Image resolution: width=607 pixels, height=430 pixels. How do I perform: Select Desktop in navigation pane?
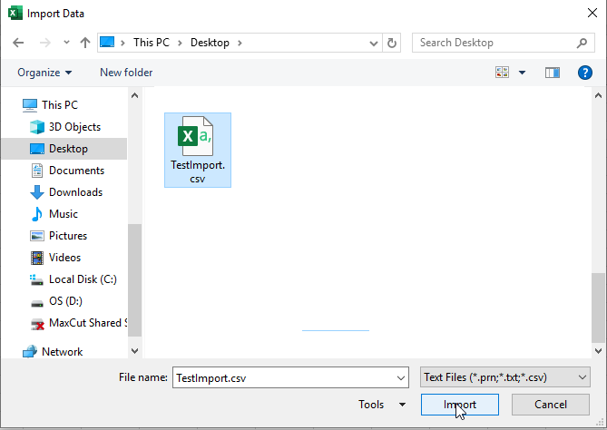(x=64, y=149)
